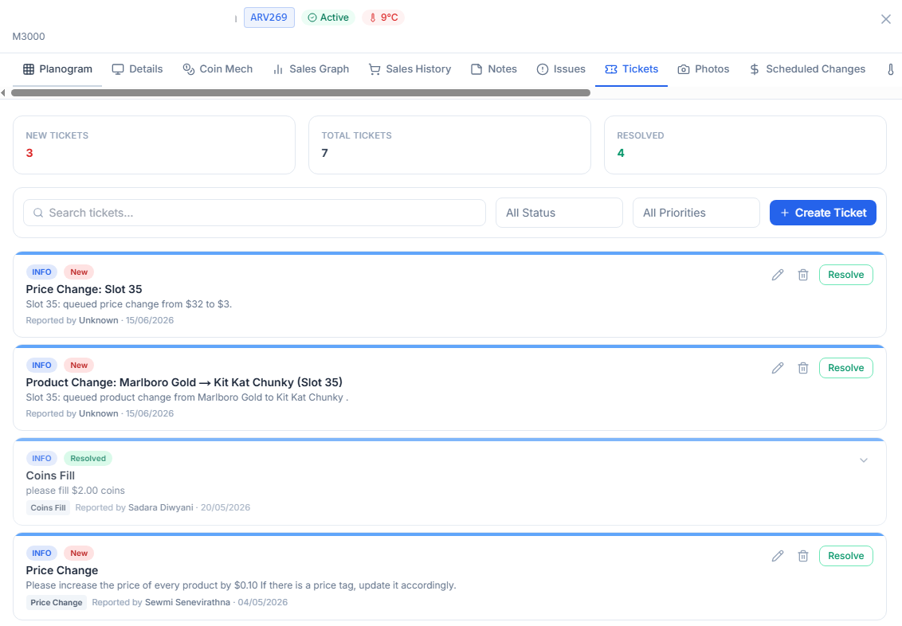This screenshot has height=626, width=902.
Task: Expand the resolved Coins Fill ticket
Action: tap(864, 460)
